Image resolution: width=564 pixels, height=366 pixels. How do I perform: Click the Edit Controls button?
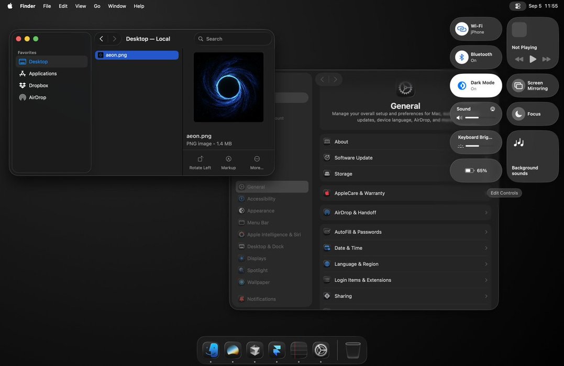pyautogui.click(x=504, y=193)
